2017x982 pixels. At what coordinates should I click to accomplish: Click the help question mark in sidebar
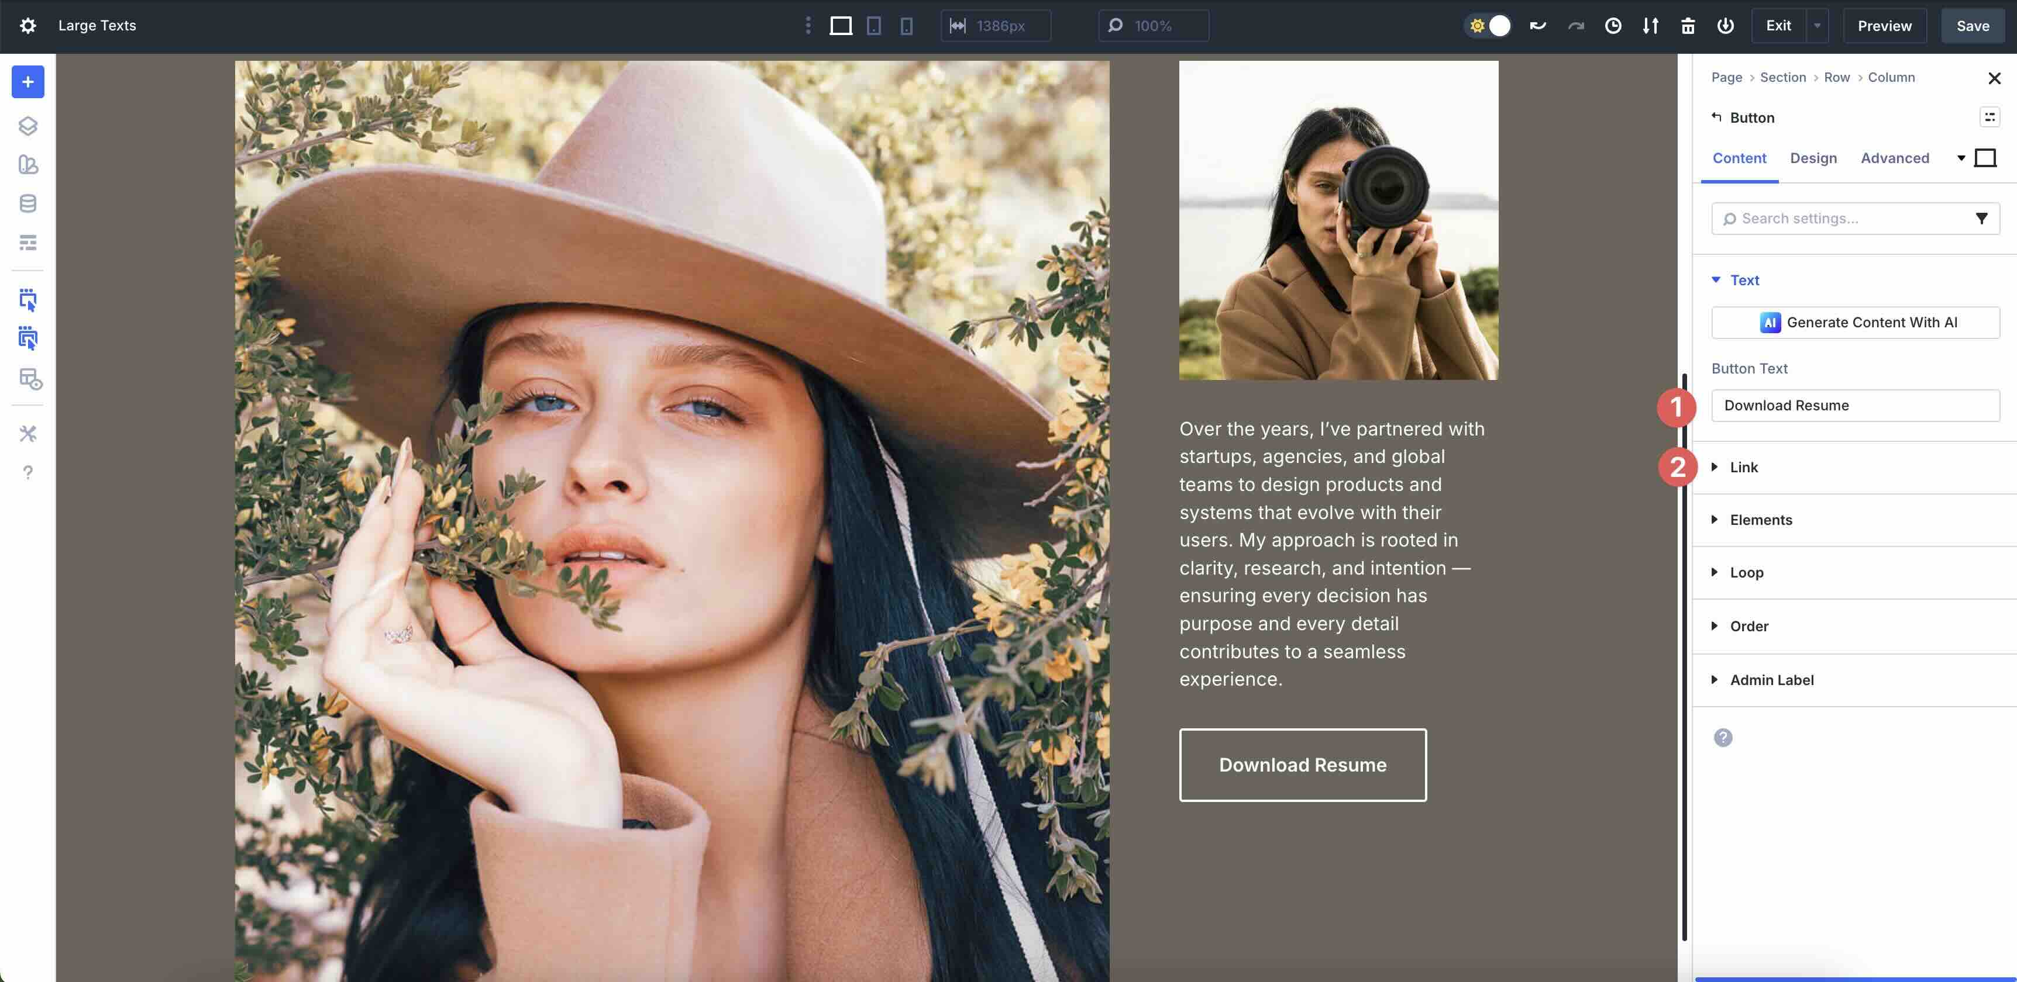(x=27, y=473)
